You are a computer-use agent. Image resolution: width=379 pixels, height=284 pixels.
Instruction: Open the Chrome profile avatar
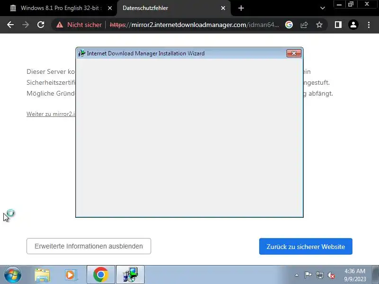[353, 25]
